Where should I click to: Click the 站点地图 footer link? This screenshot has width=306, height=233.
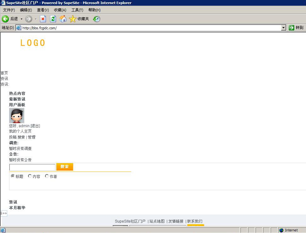[x=157, y=221]
